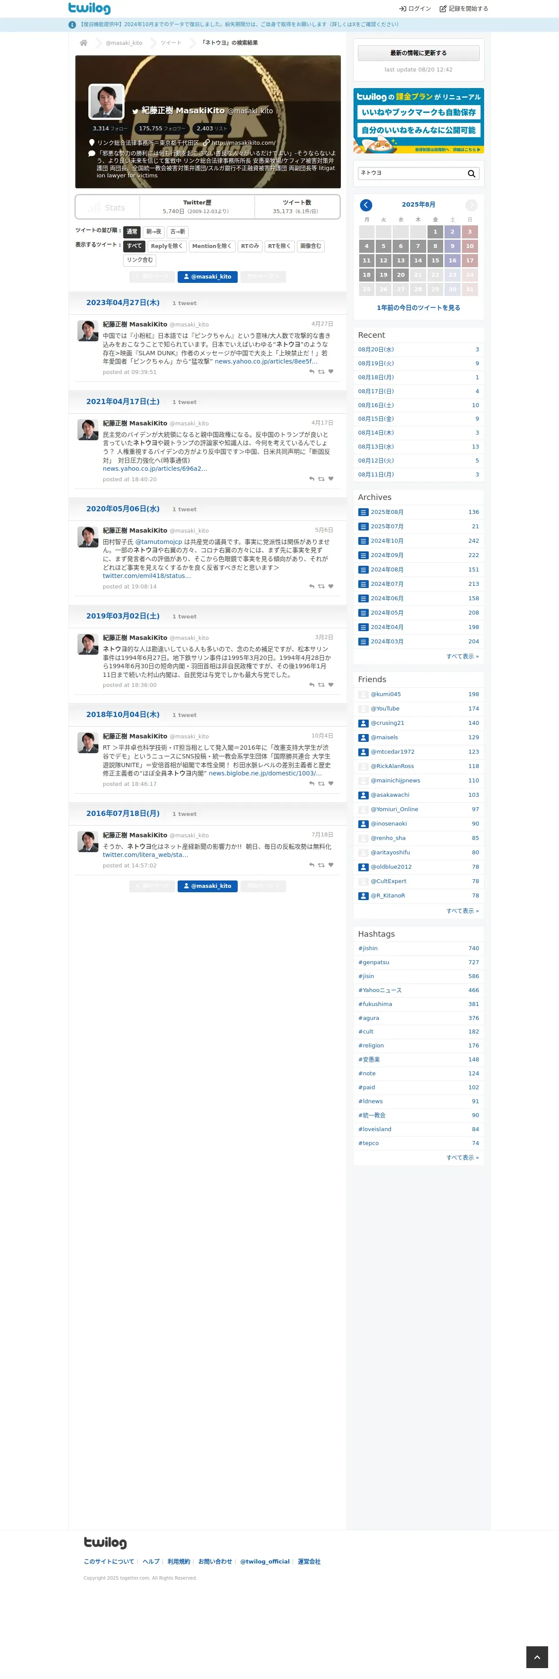Click the @asakawachi friend avatar icon

click(363, 795)
